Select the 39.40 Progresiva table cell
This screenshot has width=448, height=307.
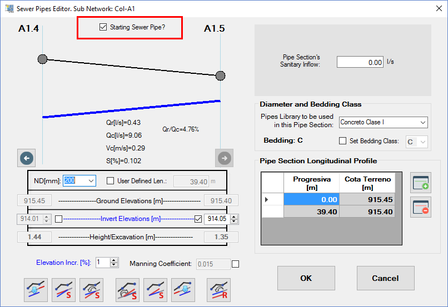point(310,212)
